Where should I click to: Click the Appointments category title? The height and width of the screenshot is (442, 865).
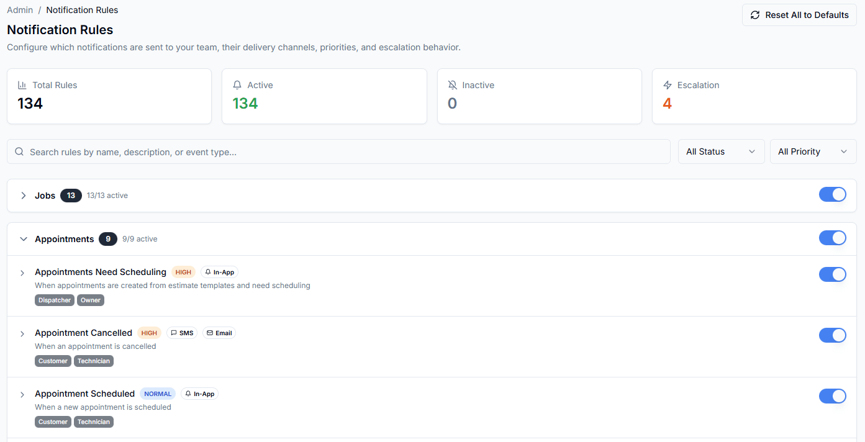[x=65, y=239]
